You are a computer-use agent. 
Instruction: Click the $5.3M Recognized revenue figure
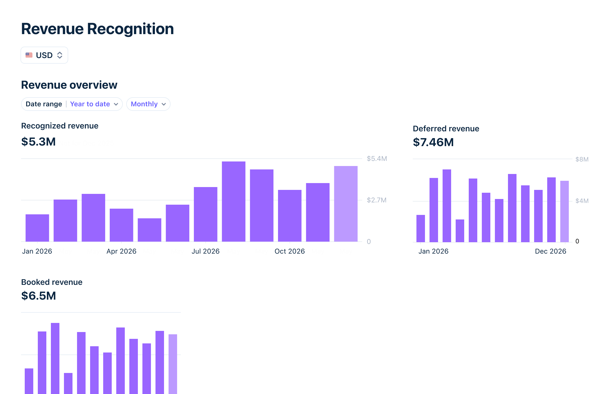(x=38, y=141)
